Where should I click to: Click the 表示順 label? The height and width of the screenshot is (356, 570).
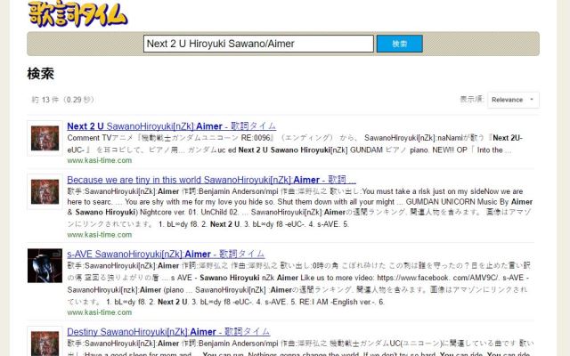coord(471,99)
